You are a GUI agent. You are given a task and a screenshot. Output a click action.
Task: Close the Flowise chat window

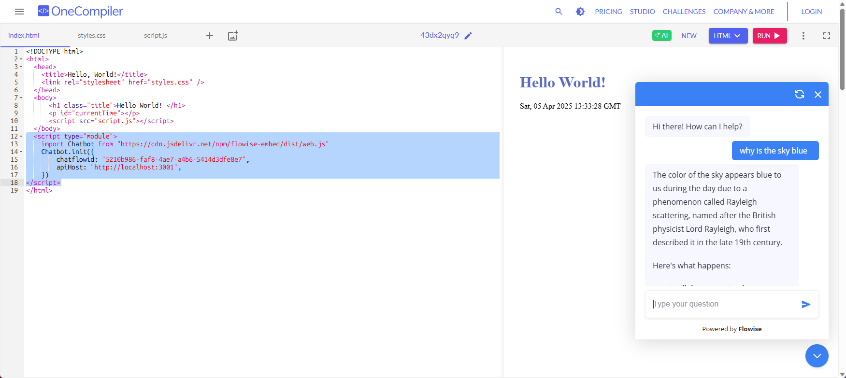(818, 95)
